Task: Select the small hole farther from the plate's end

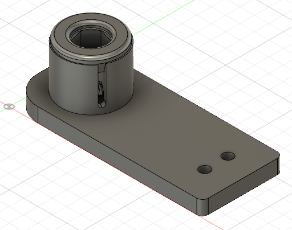Action: coord(205,169)
